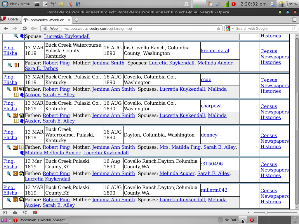Screen dimensions: 299x224
Task: Open the terminal launcher in top panel
Action: point(37,4)
